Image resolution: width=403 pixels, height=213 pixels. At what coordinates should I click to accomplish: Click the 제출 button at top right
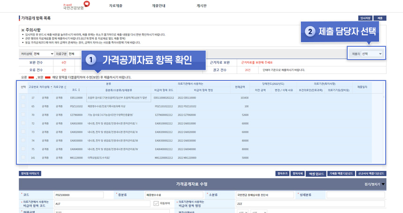pos(380,18)
